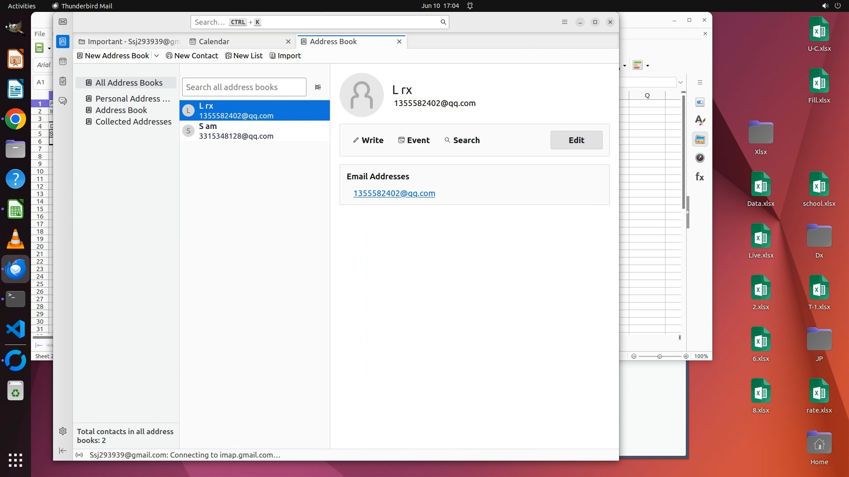Open the Calendar space in sidebar
Viewport: 849px width, 477px height.
[x=63, y=61]
